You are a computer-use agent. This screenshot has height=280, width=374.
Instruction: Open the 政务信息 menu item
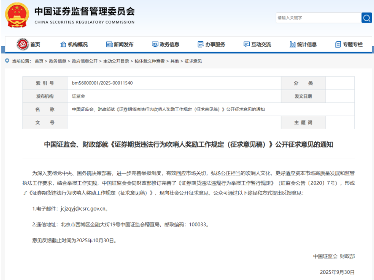(x=169, y=44)
